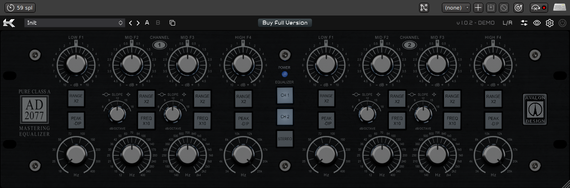Open the sliders parameter icon

[x=524, y=23]
